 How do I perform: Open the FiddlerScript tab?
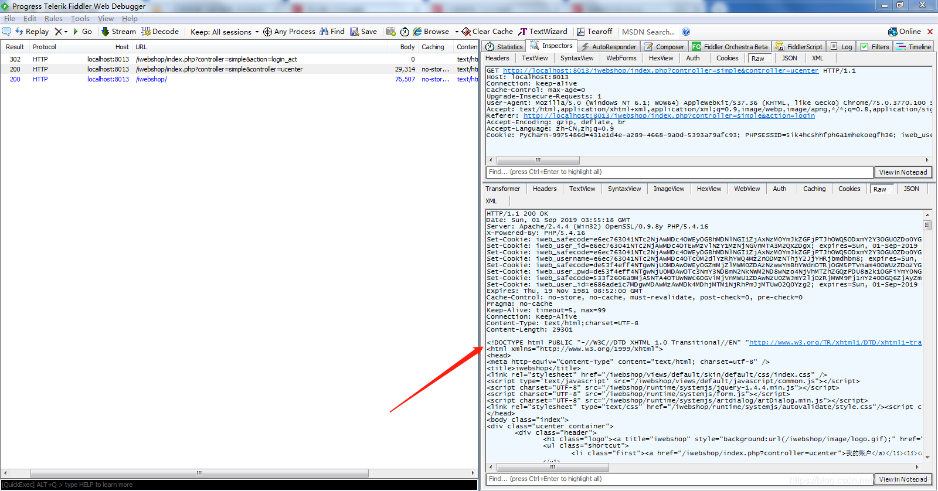[x=799, y=46]
